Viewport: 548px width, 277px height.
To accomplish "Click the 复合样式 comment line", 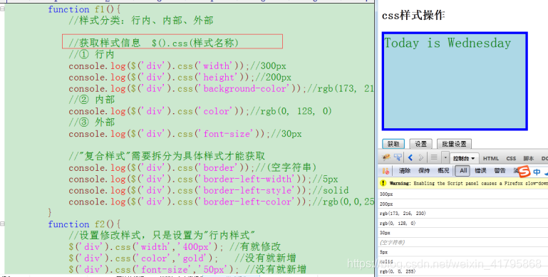I will point(167,157).
